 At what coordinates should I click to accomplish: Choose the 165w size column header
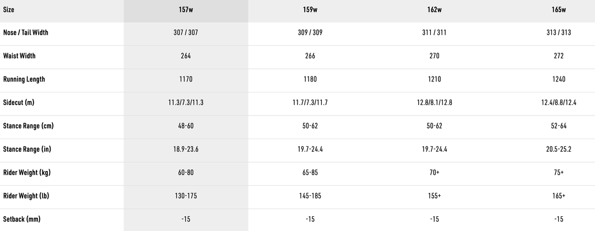click(x=559, y=10)
